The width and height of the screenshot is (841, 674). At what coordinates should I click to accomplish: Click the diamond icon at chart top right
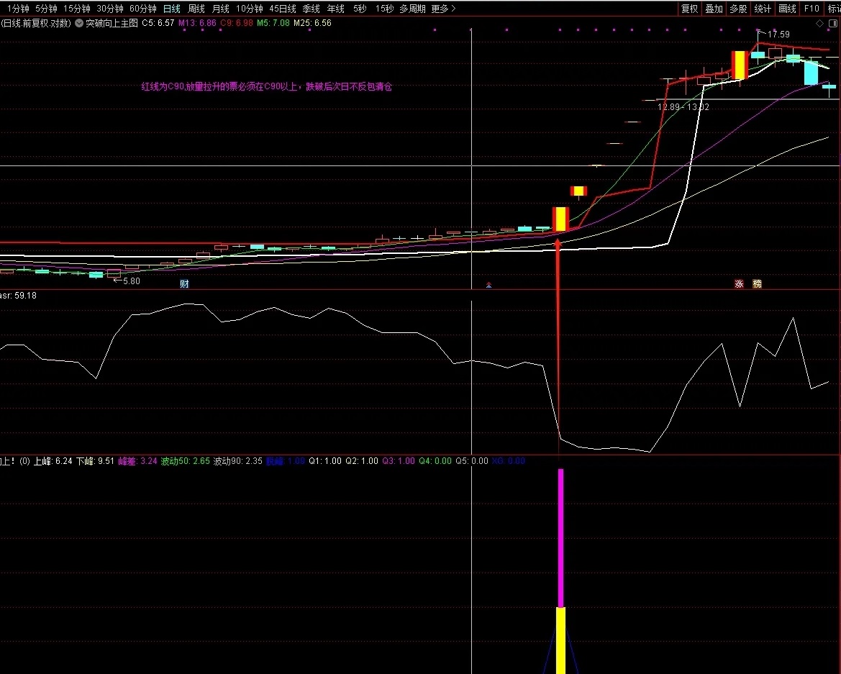pyautogui.click(x=819, y=23)
